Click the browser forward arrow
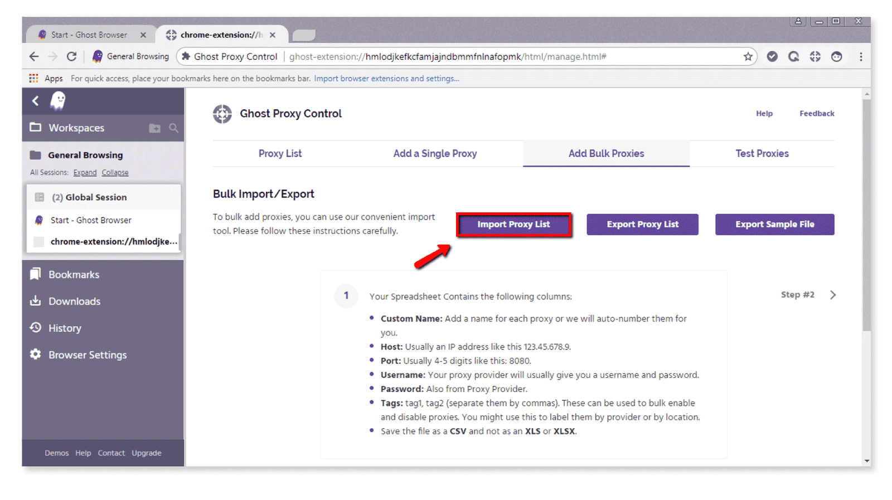This screenshot has width=892, height=500. tap(53, 56)
